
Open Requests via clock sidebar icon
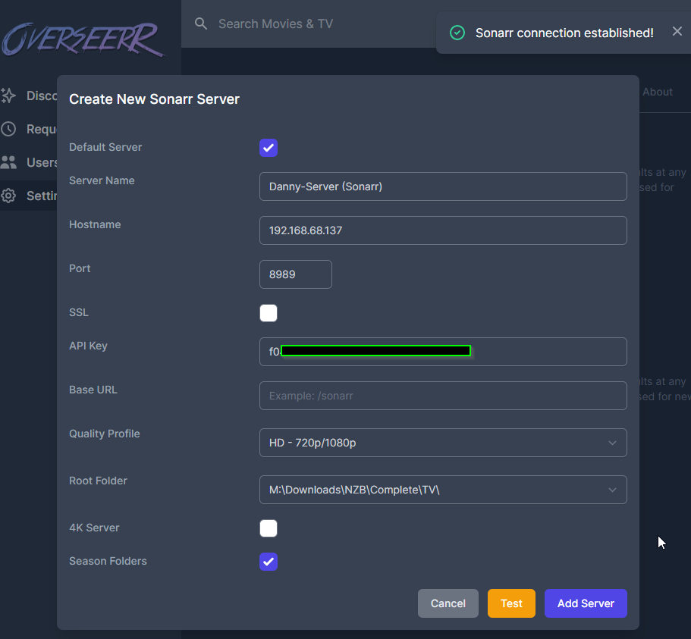click(8, 129)
